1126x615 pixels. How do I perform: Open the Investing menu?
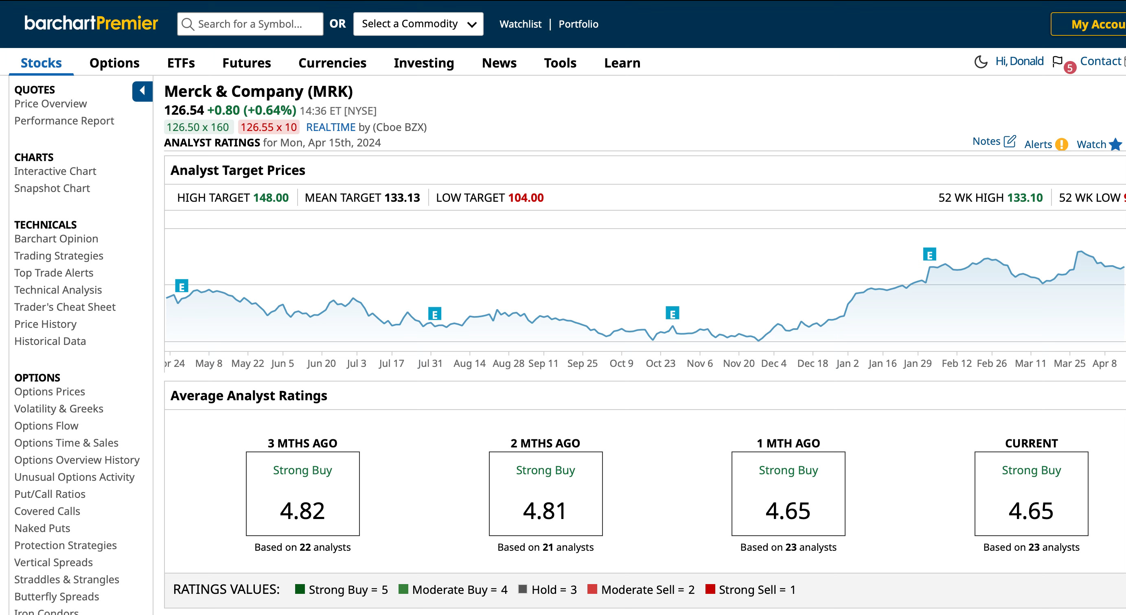coord(424,63)
